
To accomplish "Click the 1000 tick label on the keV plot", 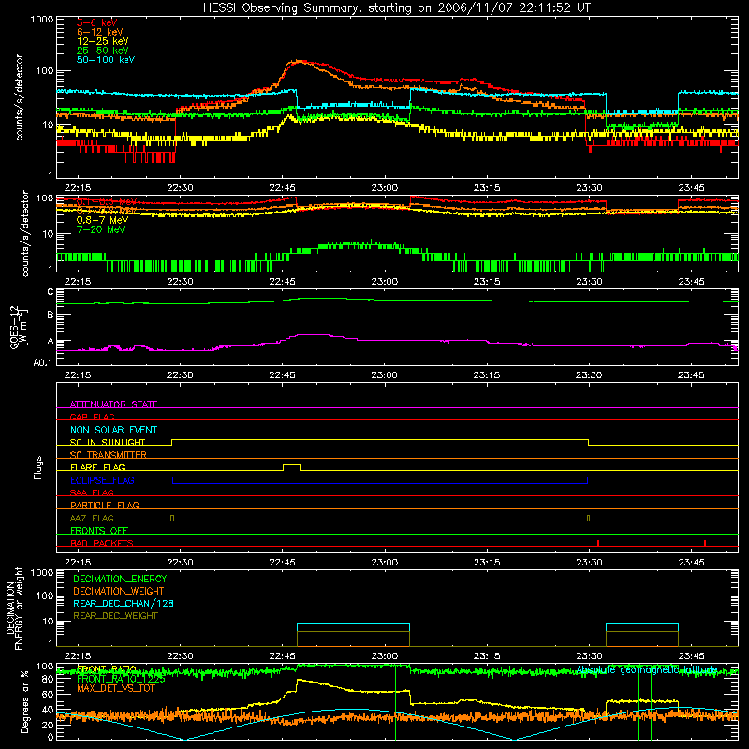I will coord(42,20).
